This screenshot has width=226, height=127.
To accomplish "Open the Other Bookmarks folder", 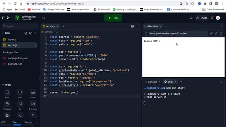I will coord(213,10).
